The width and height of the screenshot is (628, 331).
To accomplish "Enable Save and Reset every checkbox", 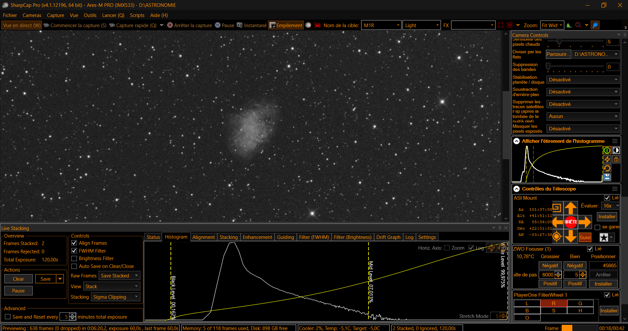I will click(x=8, y=317).
